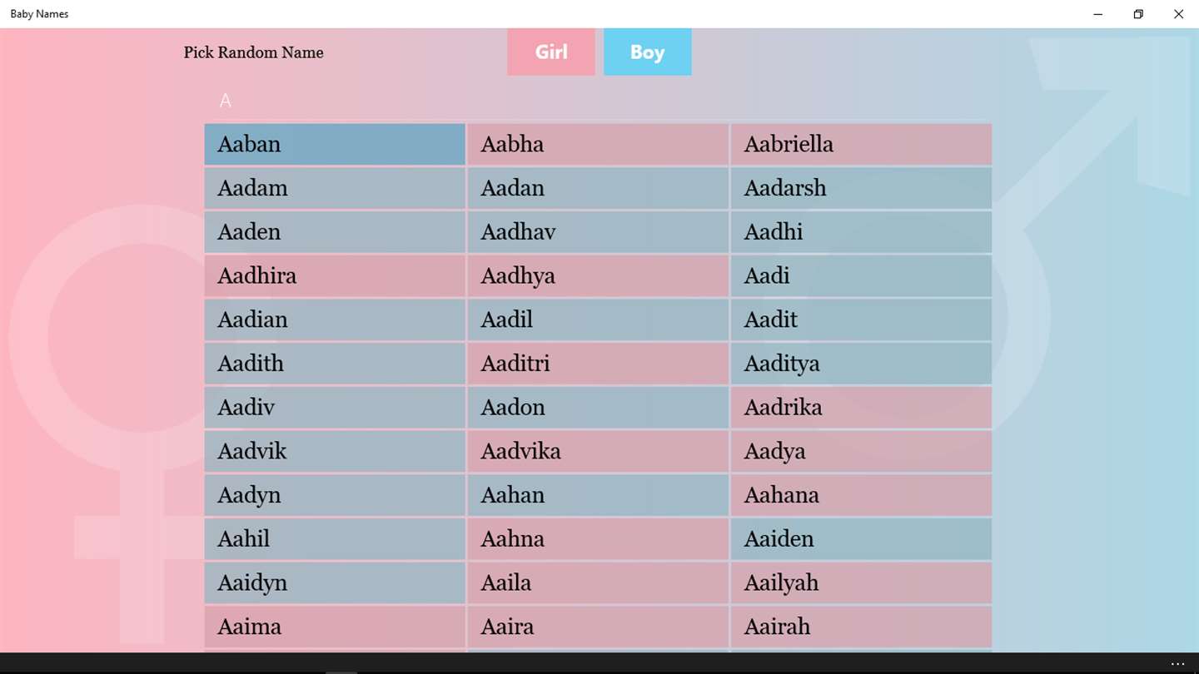The height and width of the screenshot is (674, 1199).
Task: Select the name Aairah
Action: click(x=861, y=627)
